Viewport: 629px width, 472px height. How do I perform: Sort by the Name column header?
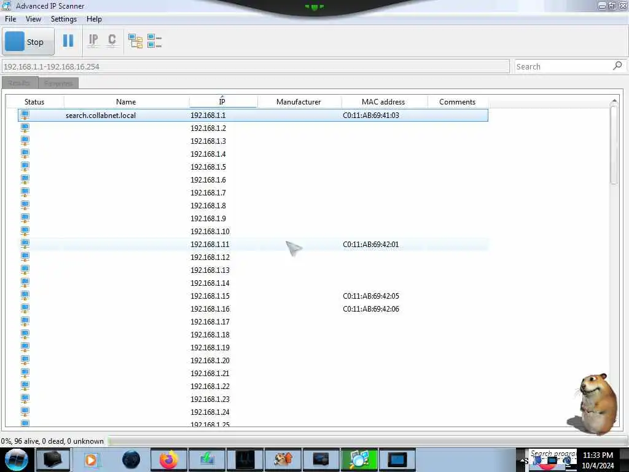tap(126, 102)
